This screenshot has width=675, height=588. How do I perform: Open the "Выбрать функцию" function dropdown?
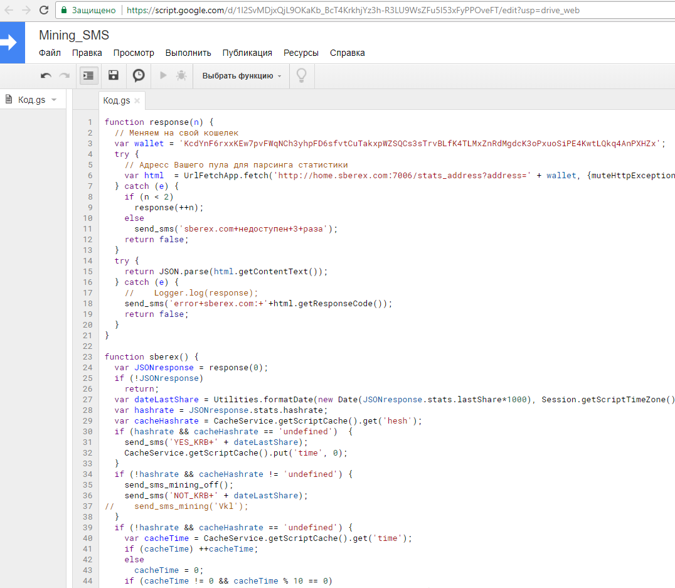(242, 76)
